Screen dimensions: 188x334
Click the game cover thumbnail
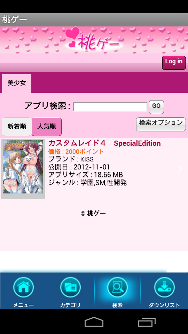click(x=23, y=169)
